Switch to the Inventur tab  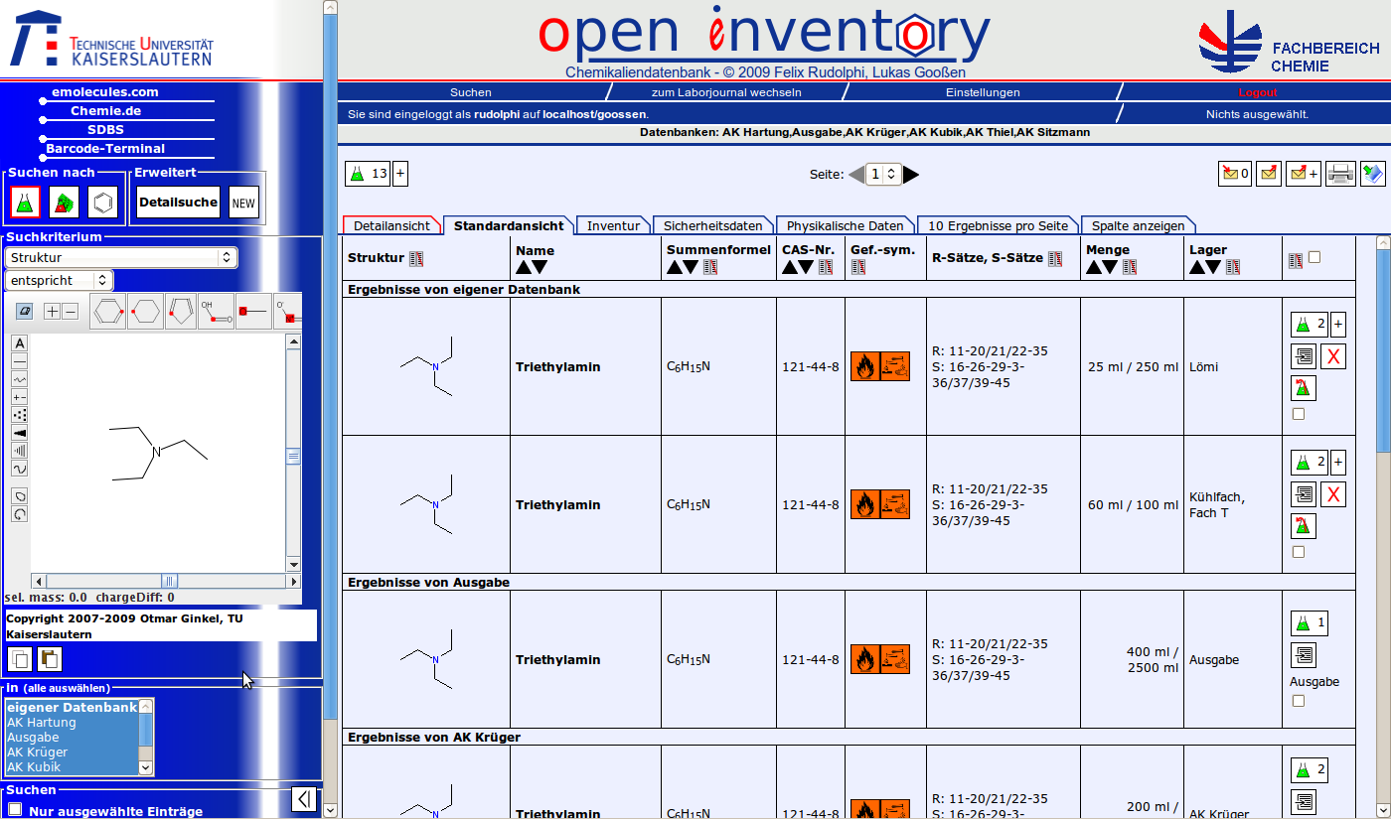click(x=613, y=225)
